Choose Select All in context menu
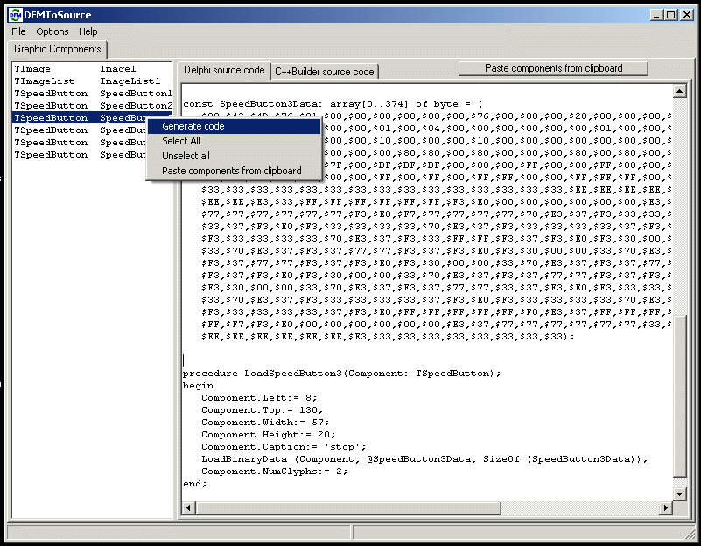The width and height of the screenshot is (701, 546). pos(234,141)
